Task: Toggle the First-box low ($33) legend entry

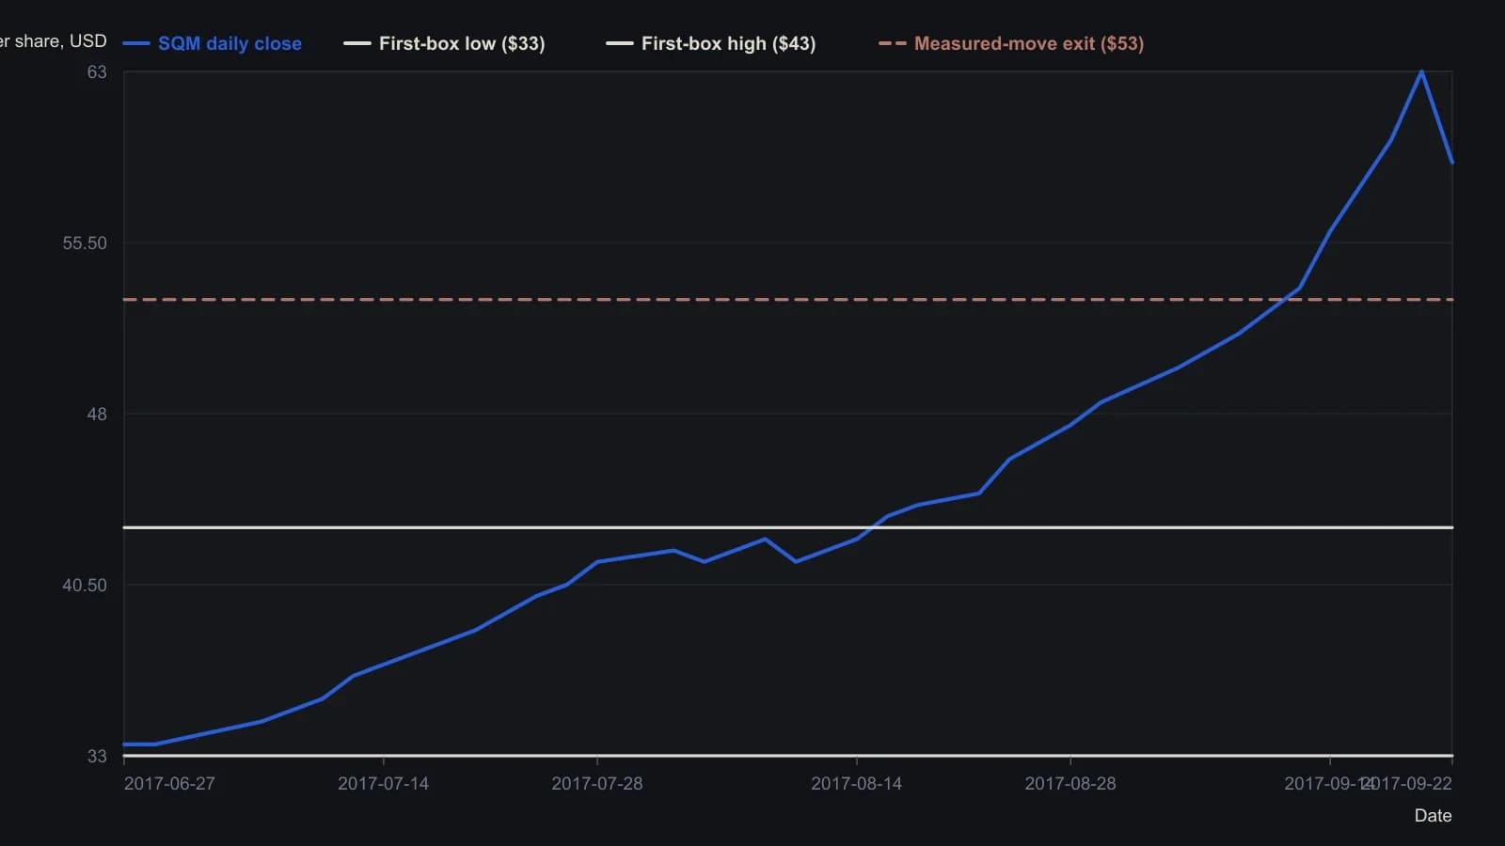Action: [444, 43]
